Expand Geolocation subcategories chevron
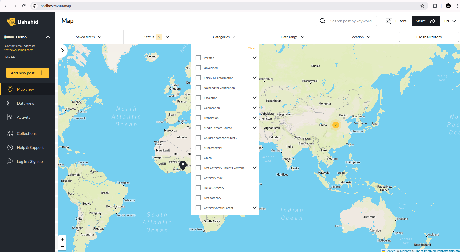460x252 pixels. click(x=255, y=108)
